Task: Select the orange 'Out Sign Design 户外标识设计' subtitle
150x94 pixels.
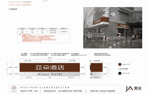Action: click(x=20, y=5)
